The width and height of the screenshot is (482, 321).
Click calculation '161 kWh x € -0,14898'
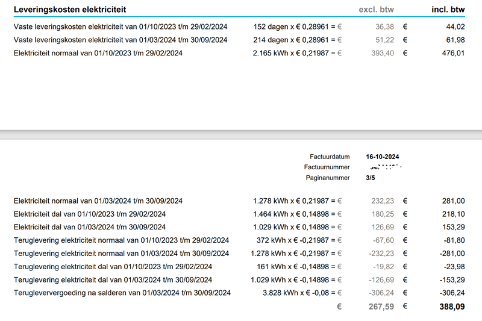pyautogui.click(x=293, y=267)
